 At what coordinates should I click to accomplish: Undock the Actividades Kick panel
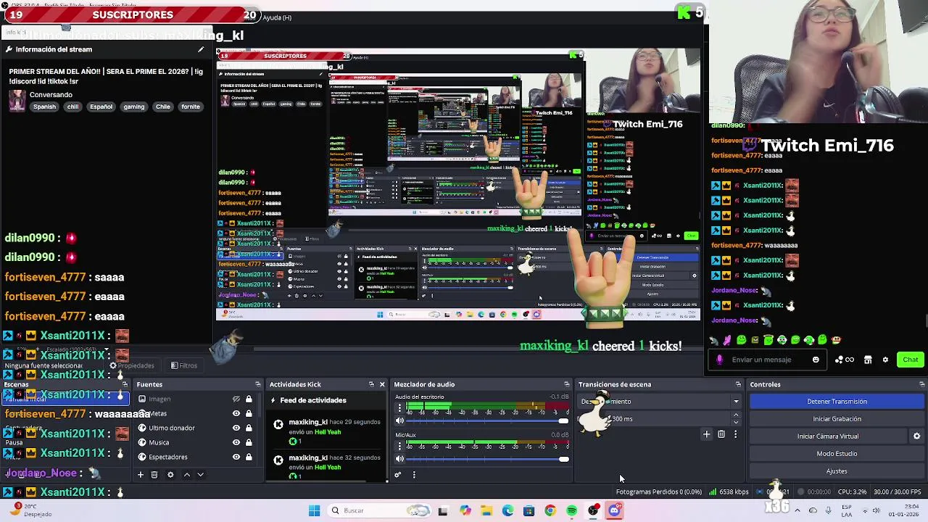click(371, 384)
